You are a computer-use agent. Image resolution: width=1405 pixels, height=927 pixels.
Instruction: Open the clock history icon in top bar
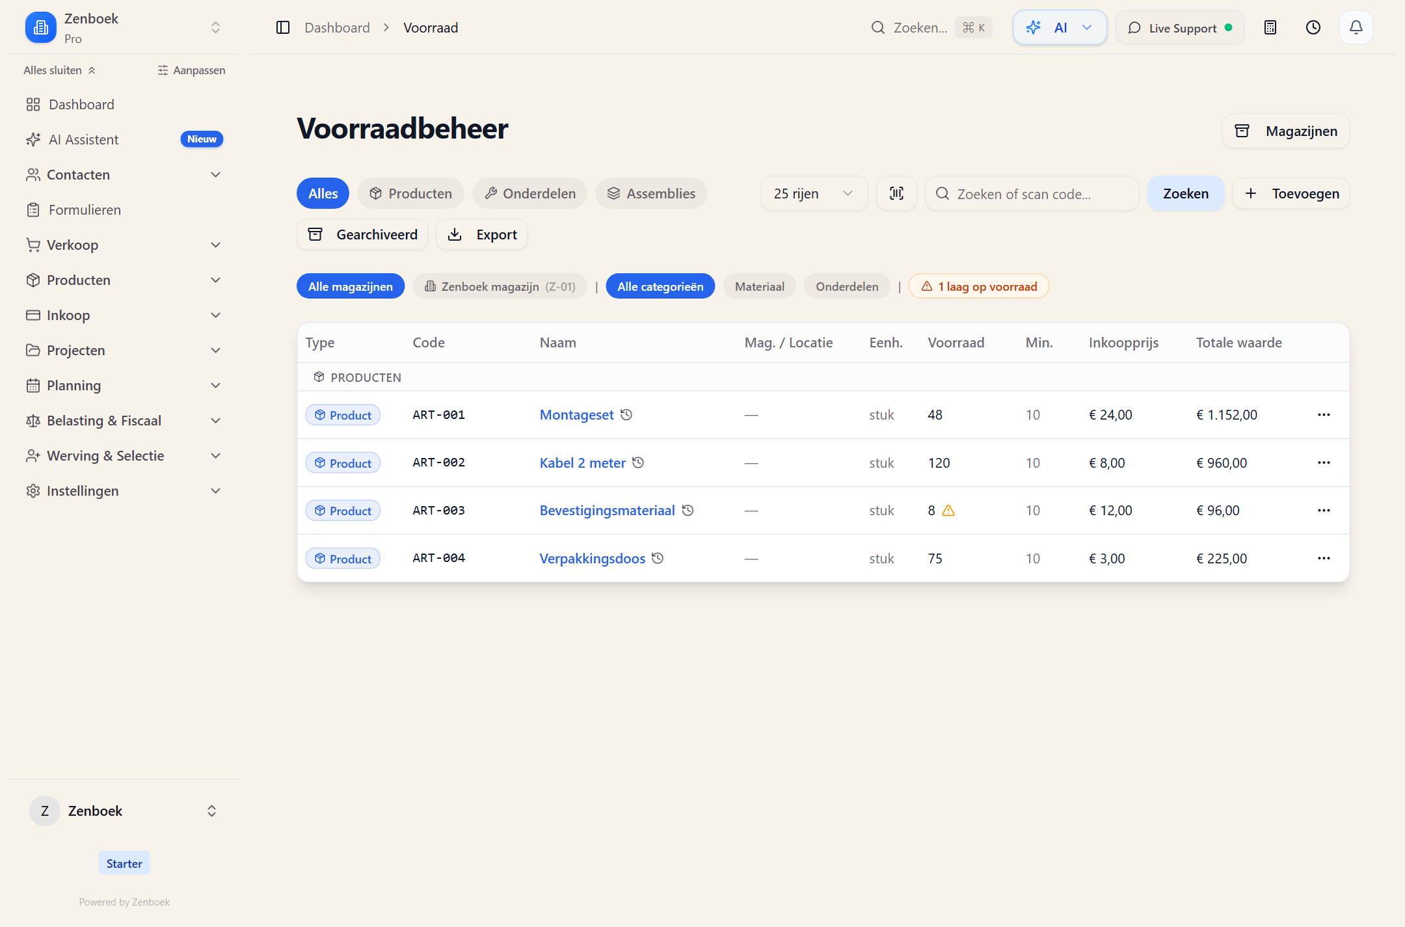pos(1313,27)
